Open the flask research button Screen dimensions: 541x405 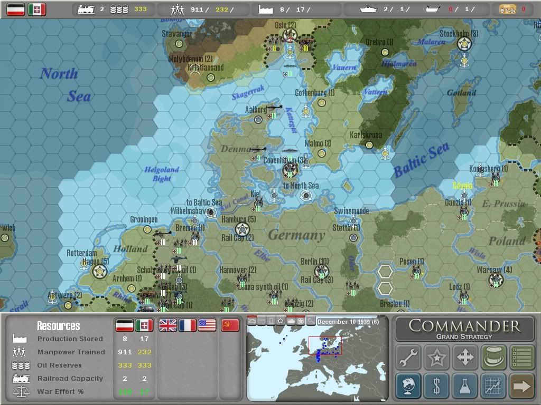coord(465,385)
